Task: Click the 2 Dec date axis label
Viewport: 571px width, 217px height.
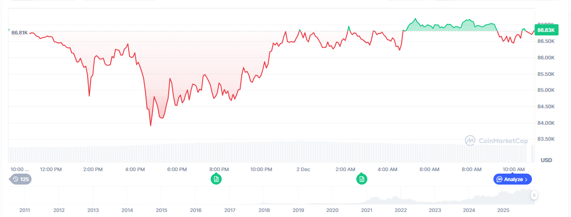Action: 303,169
